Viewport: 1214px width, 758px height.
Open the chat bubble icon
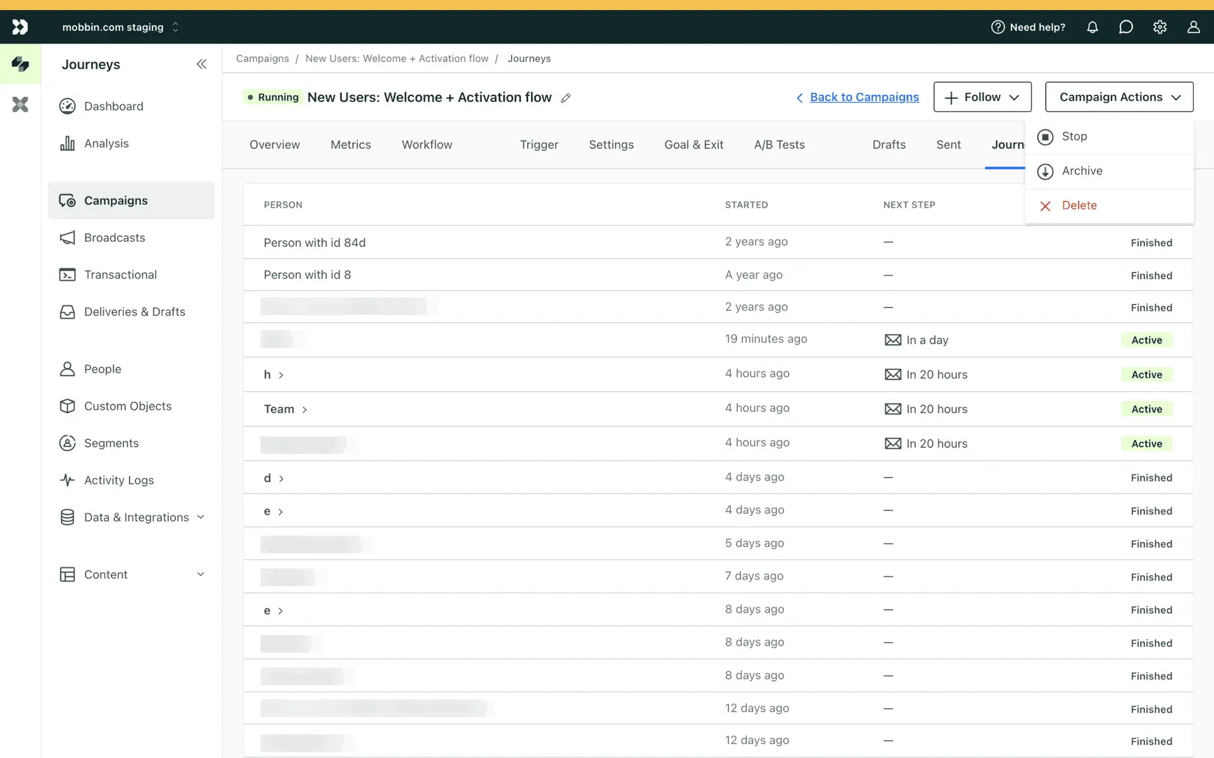click(1125, 27)
